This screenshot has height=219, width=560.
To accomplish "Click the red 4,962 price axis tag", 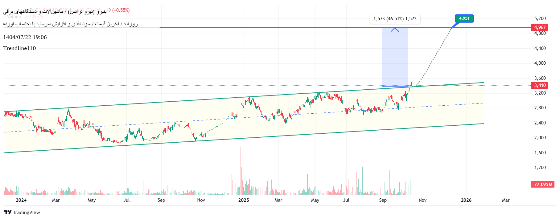I will point(540,27).
